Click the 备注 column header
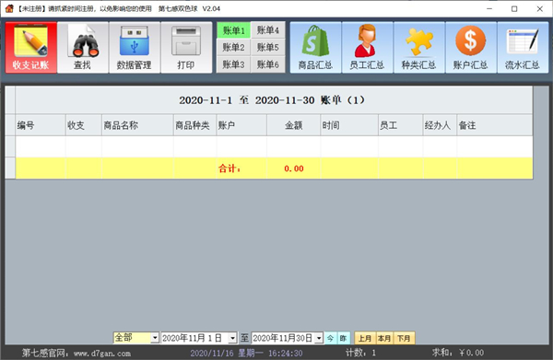The image size is (553, 360). pos(495,125)
